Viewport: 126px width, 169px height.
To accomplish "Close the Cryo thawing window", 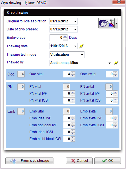I will pos(119,2).
